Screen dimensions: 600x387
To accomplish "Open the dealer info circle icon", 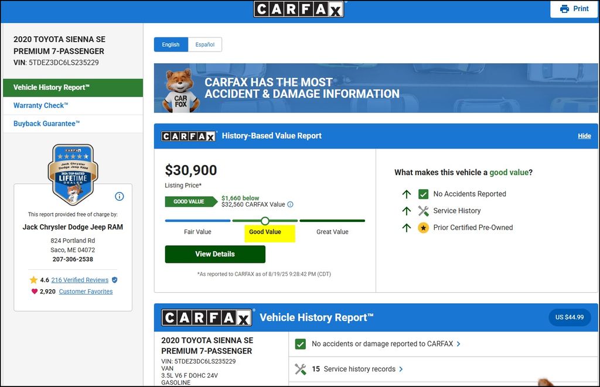I will pyautogui.click(x=120, y=196).
